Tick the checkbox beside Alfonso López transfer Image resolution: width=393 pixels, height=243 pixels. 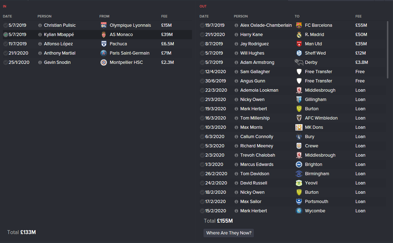pos(5,44)
